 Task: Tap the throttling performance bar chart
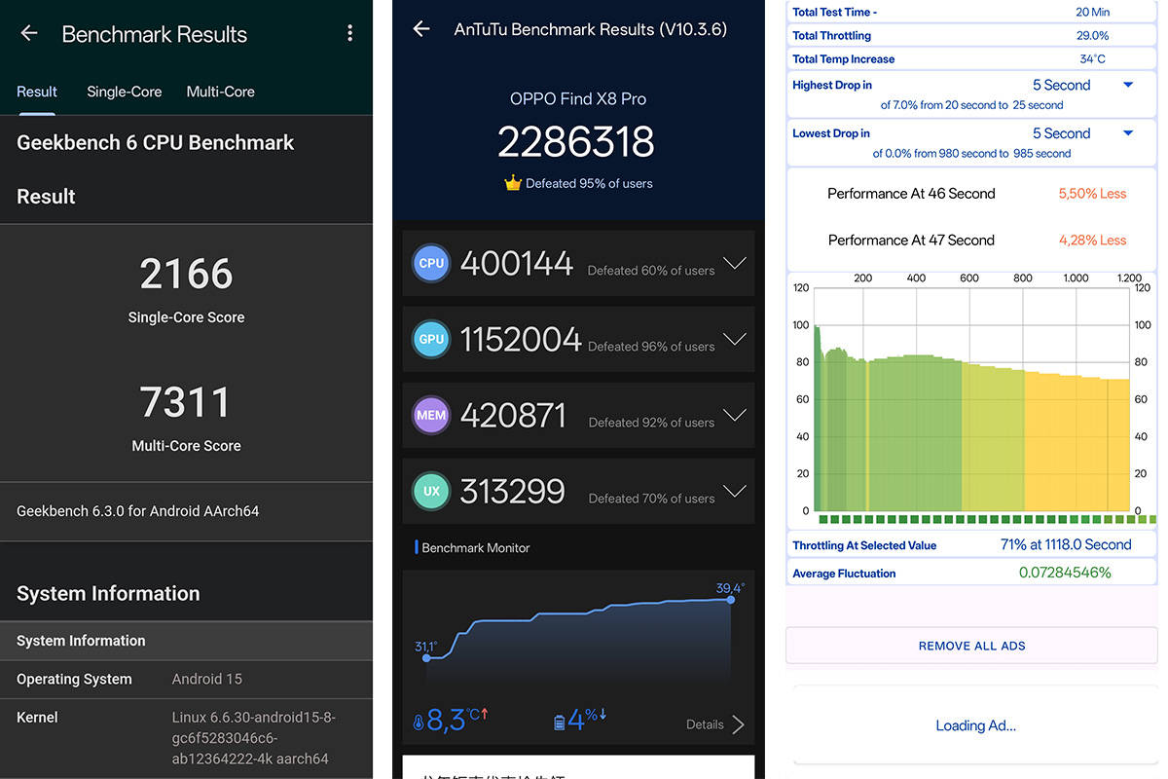click(972, 398)
